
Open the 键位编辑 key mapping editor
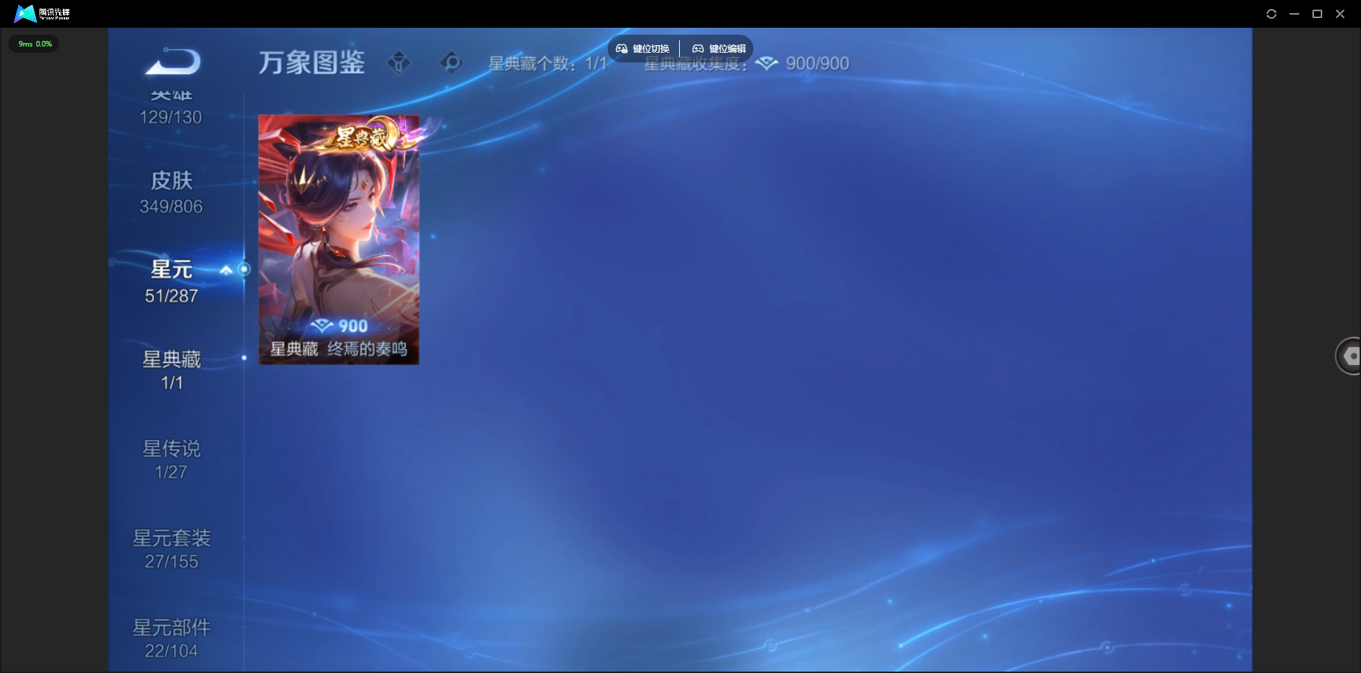[719, 49]
